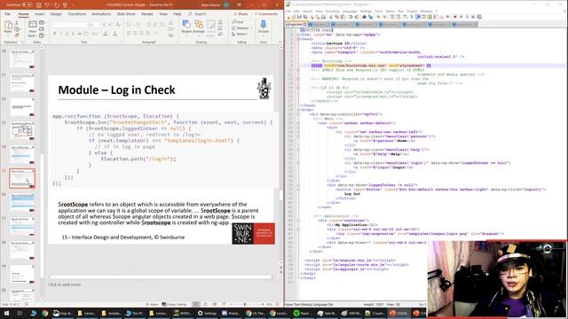Image resolution: width=568 pixels, height=319 pixels.
Task: Click the Share button in PowerPoint
Action: [241, 14]
